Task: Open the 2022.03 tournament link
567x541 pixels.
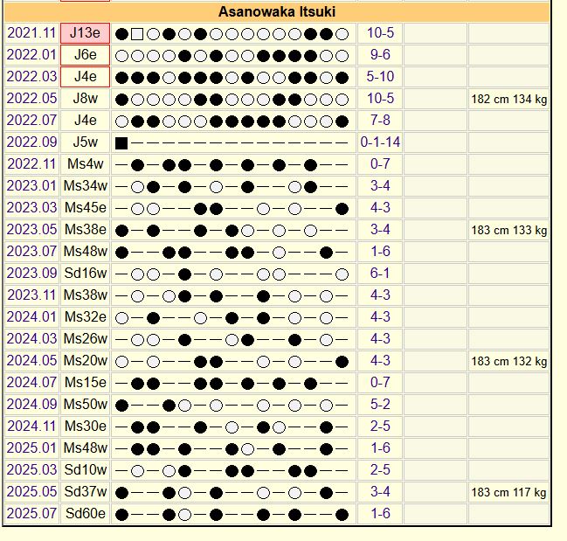Action: (31, 77)
